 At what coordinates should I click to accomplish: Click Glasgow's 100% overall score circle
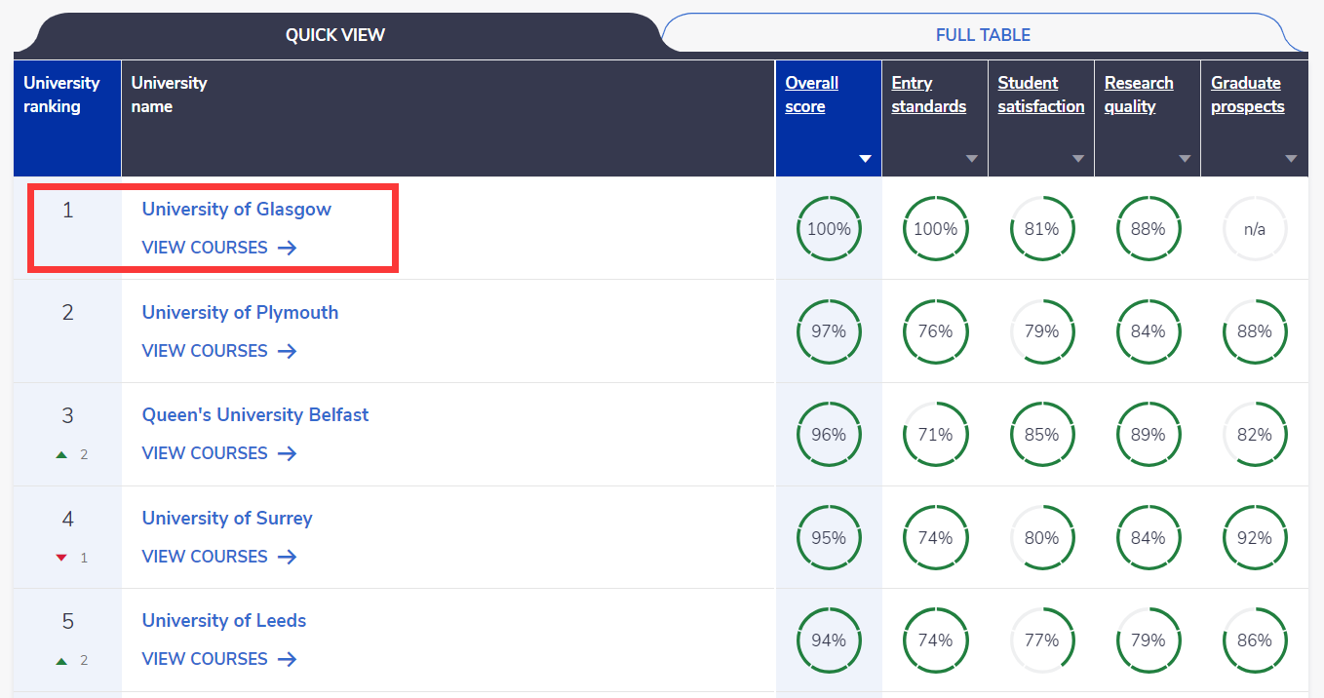pyautogui.click(x=829, y=229)
